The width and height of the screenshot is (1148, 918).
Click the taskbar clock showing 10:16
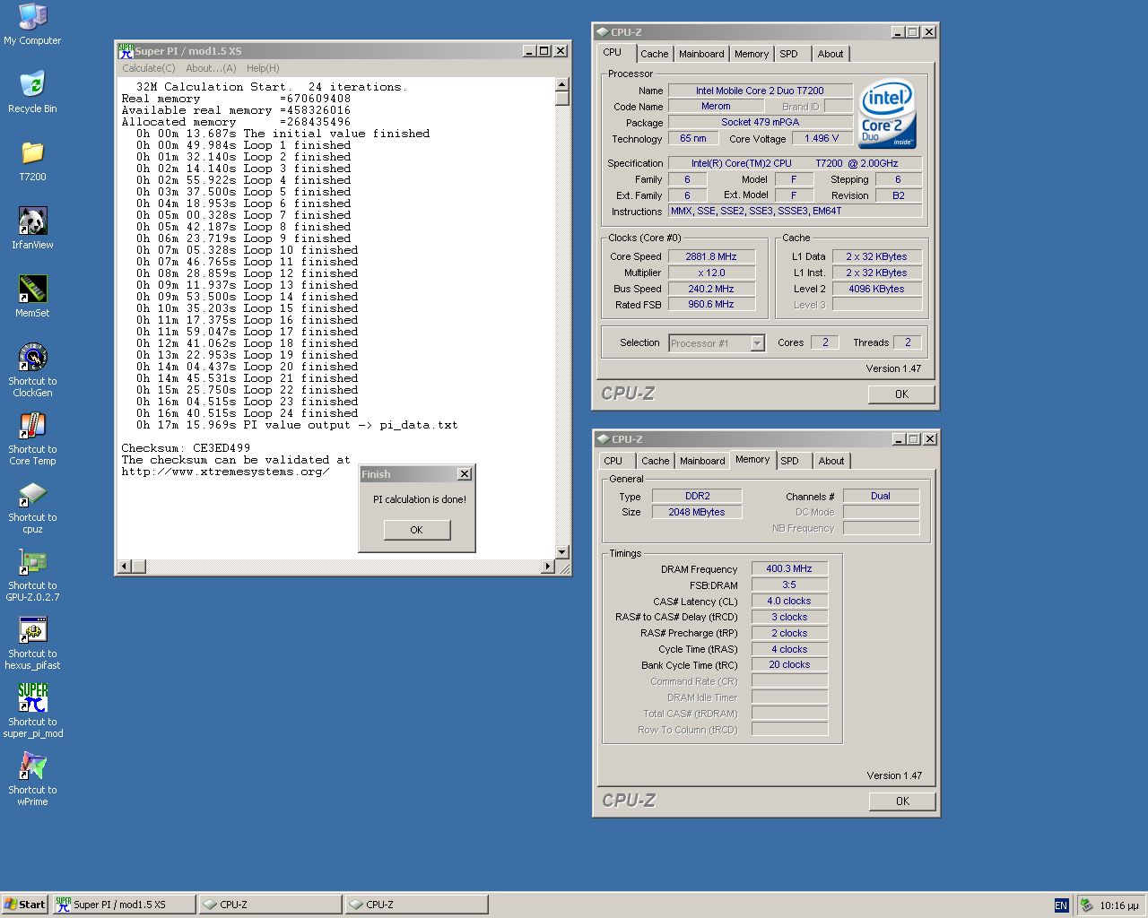pyautogui.click(x=1119, y=905)
